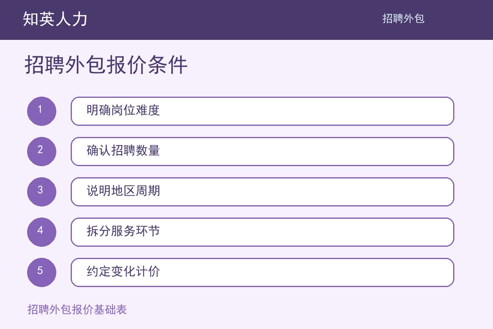493x329 pixels.
Task: Click the 拆分服务环节 text label
Action: point(123,231)
